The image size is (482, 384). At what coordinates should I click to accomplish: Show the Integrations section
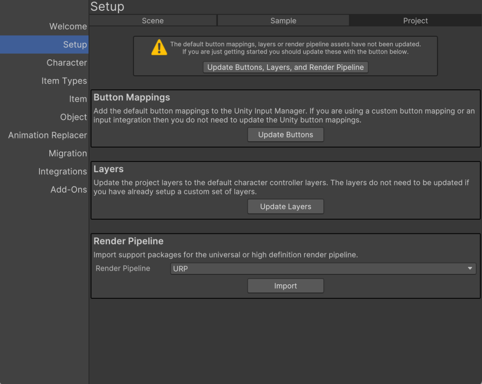pos(63,171)
